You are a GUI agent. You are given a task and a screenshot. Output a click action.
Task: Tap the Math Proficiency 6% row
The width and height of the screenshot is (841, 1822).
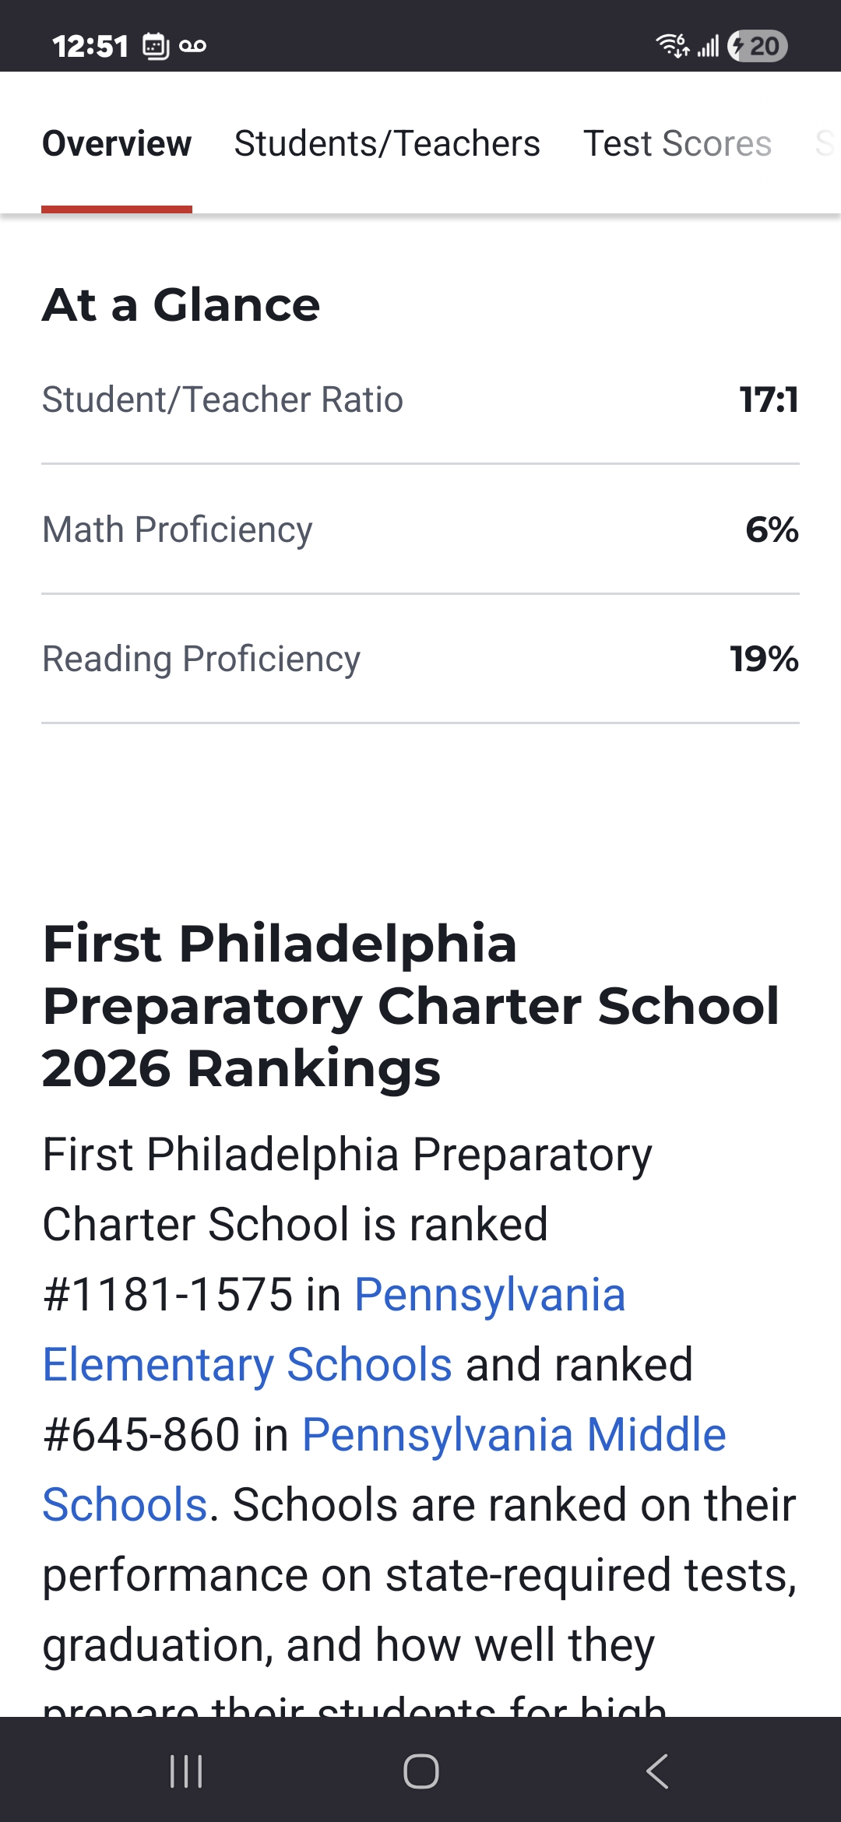420,529
